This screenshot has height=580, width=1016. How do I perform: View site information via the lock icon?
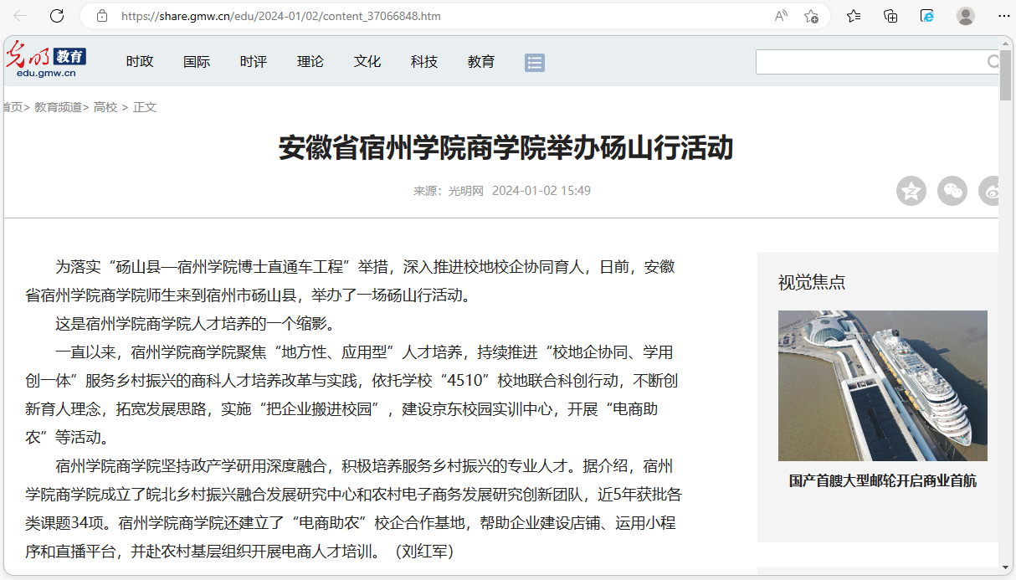(102, 16)
